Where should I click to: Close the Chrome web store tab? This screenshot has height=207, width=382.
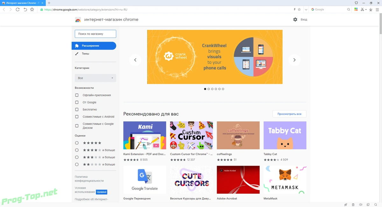[x=43, y=3]
